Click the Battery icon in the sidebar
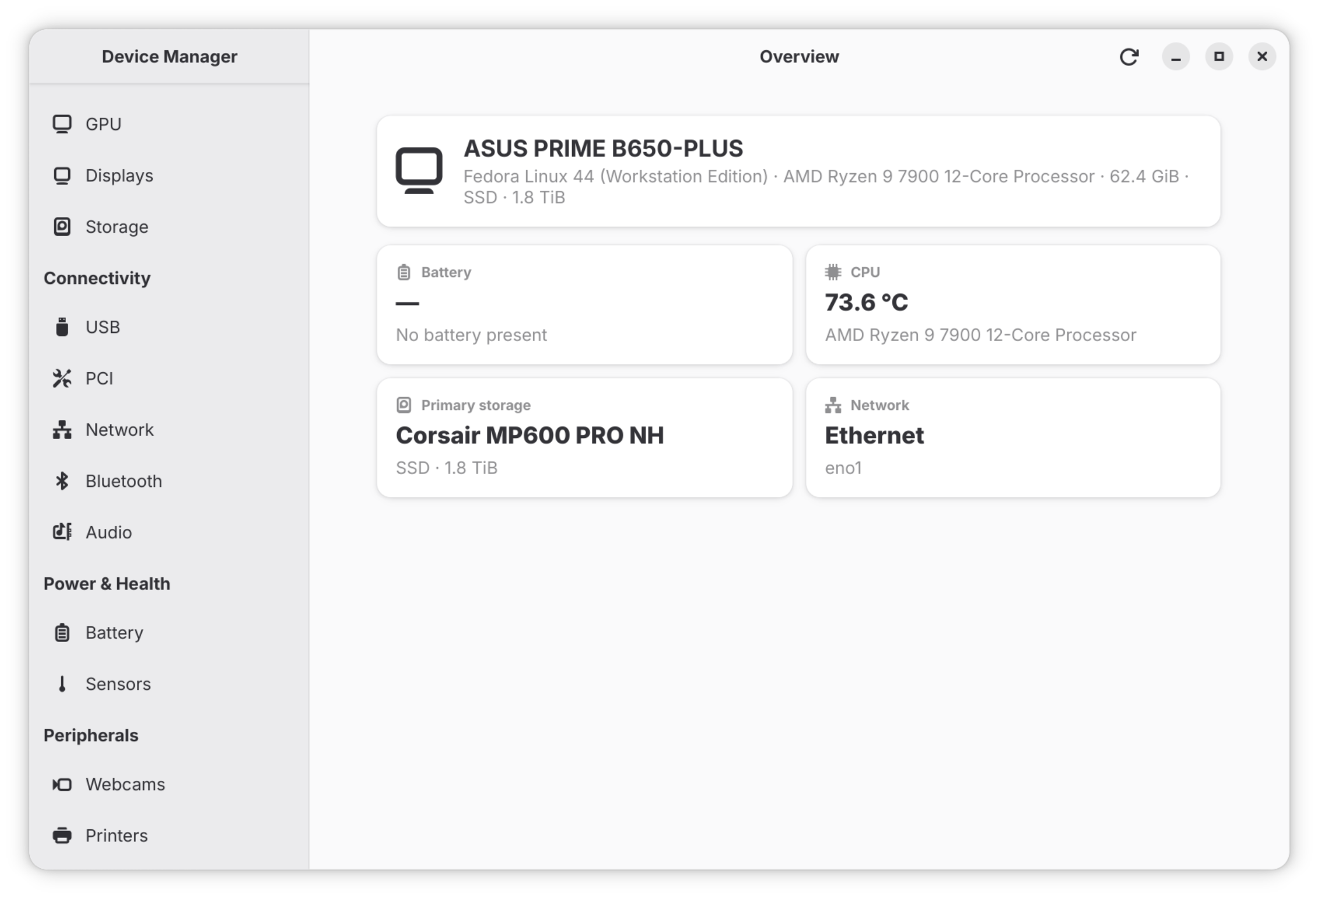This screenshot has height=898, width=1318. [62, 633]
